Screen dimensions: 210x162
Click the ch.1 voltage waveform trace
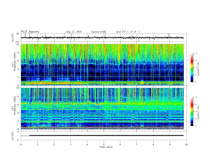[x=102, y=38]
